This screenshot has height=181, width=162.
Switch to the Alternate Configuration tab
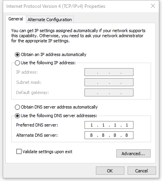(50, 20)
